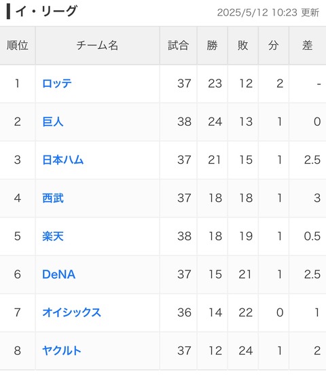The width and height of the screenshot is (326, 377).
Task: Click ロッテ's win count 23
Action: [x=215, y=84]
